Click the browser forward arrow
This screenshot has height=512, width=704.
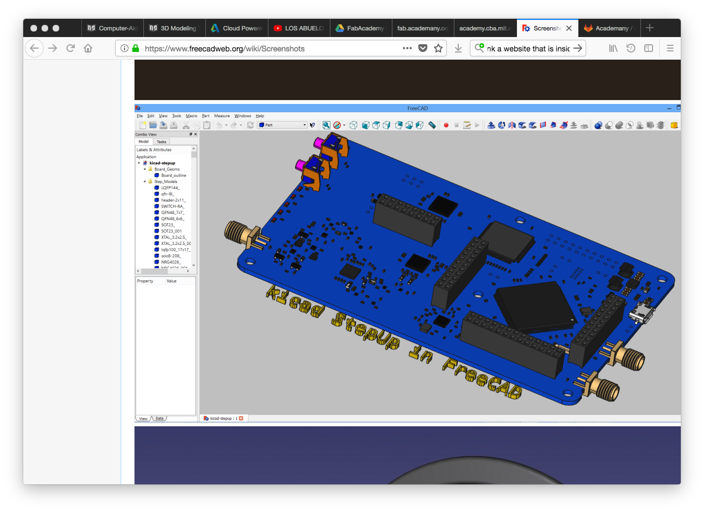[x=53, y=48]
